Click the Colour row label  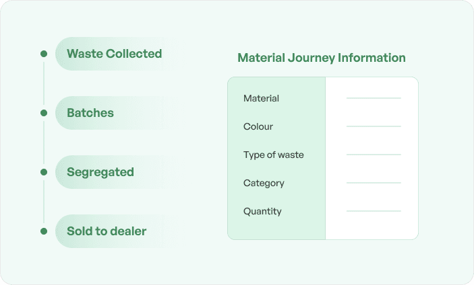[x=258, y=126]
